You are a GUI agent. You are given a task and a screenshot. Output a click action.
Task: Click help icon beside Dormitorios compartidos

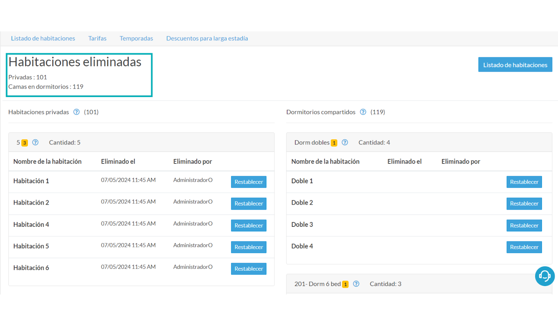(x=363, y=112)
